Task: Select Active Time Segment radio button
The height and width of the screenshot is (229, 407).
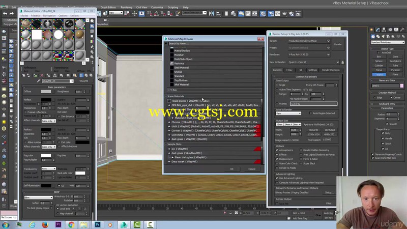Action: [x=277, y=90]
